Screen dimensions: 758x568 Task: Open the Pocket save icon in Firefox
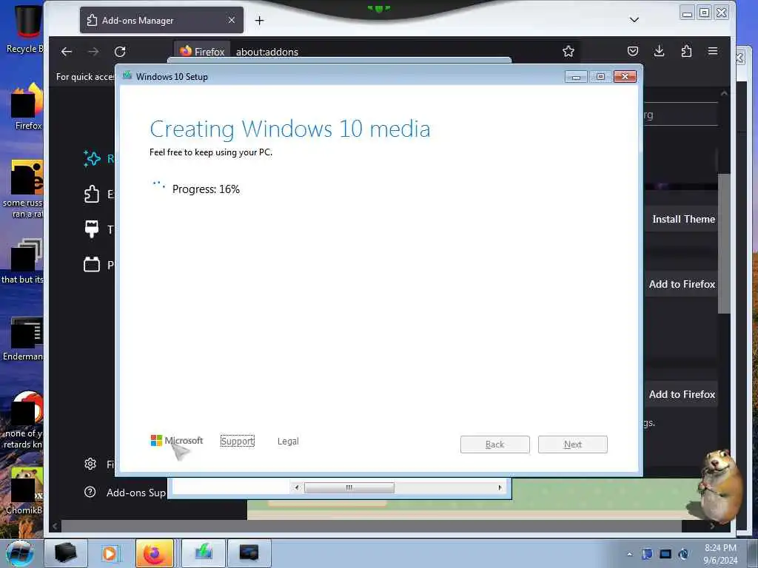click(x=633, y=51)
